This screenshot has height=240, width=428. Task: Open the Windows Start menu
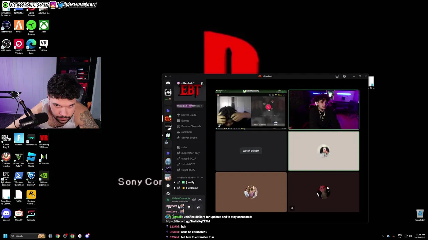point(5,236)
